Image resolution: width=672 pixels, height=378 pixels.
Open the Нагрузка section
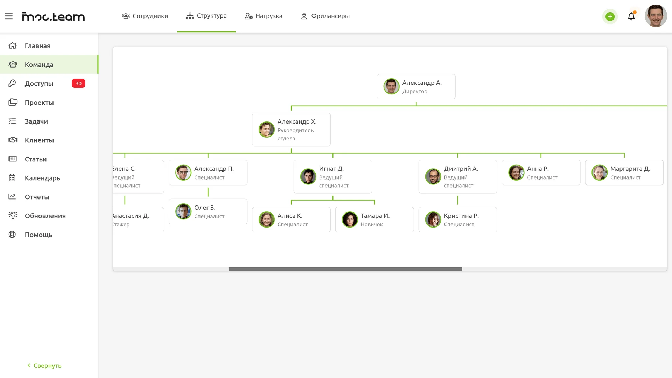point(264,16)
